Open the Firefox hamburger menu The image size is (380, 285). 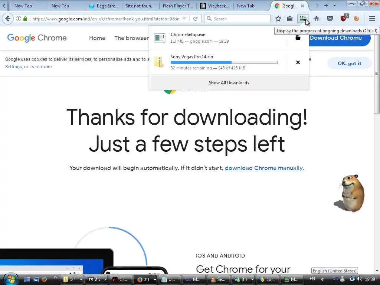(x=372, y=19)
